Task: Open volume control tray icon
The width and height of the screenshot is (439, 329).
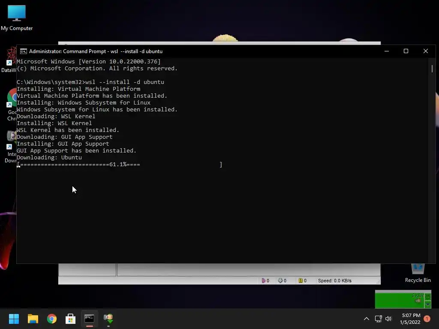Action: tap(388, 319)
